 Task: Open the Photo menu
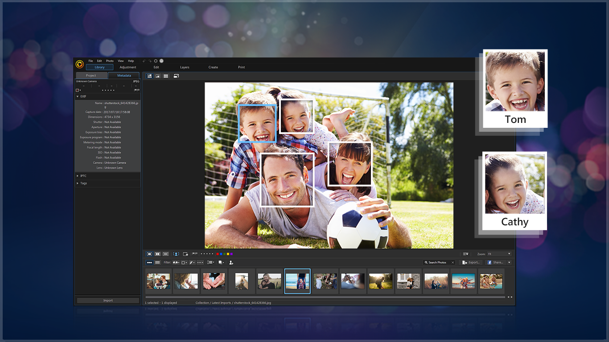pyautogui.click(x=110, y=61)
